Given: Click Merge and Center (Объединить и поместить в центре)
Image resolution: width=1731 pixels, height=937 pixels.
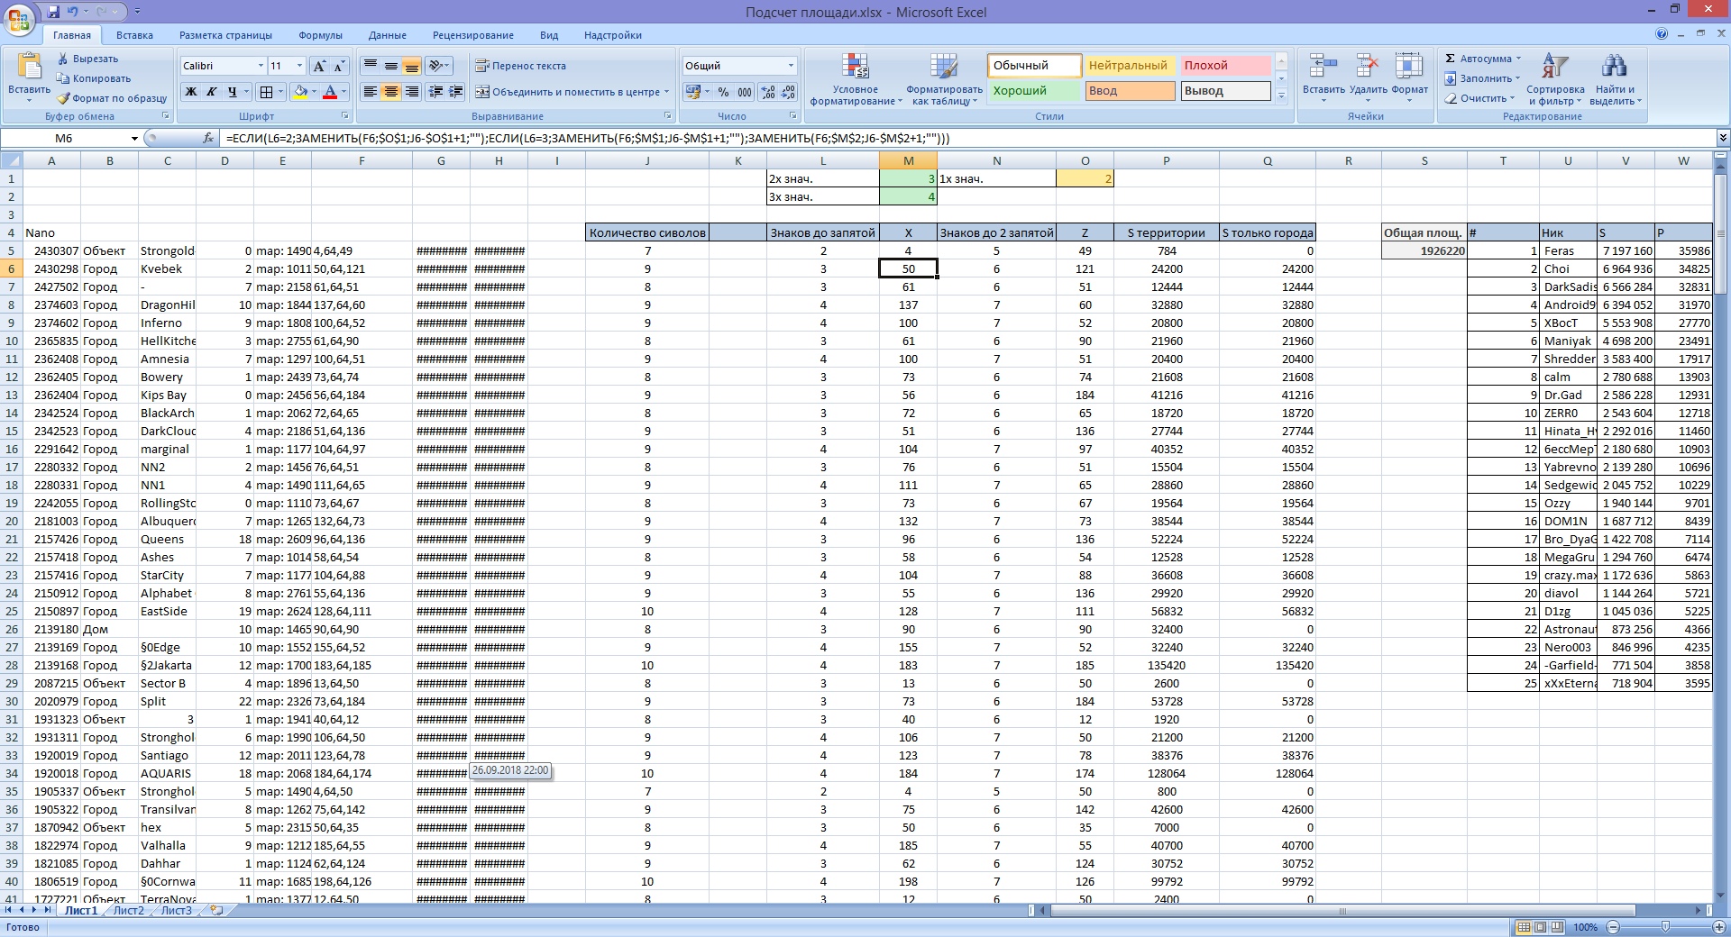Looking at the screenshot, I should (572, 92).
